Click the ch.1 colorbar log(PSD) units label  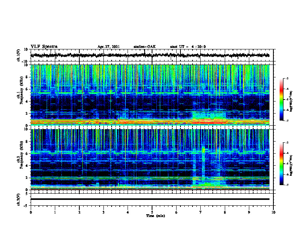pos(291,101)
